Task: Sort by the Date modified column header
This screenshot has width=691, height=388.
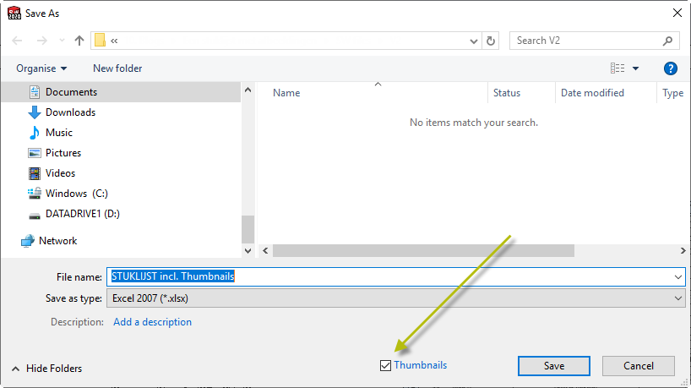Action: point(592,93)
